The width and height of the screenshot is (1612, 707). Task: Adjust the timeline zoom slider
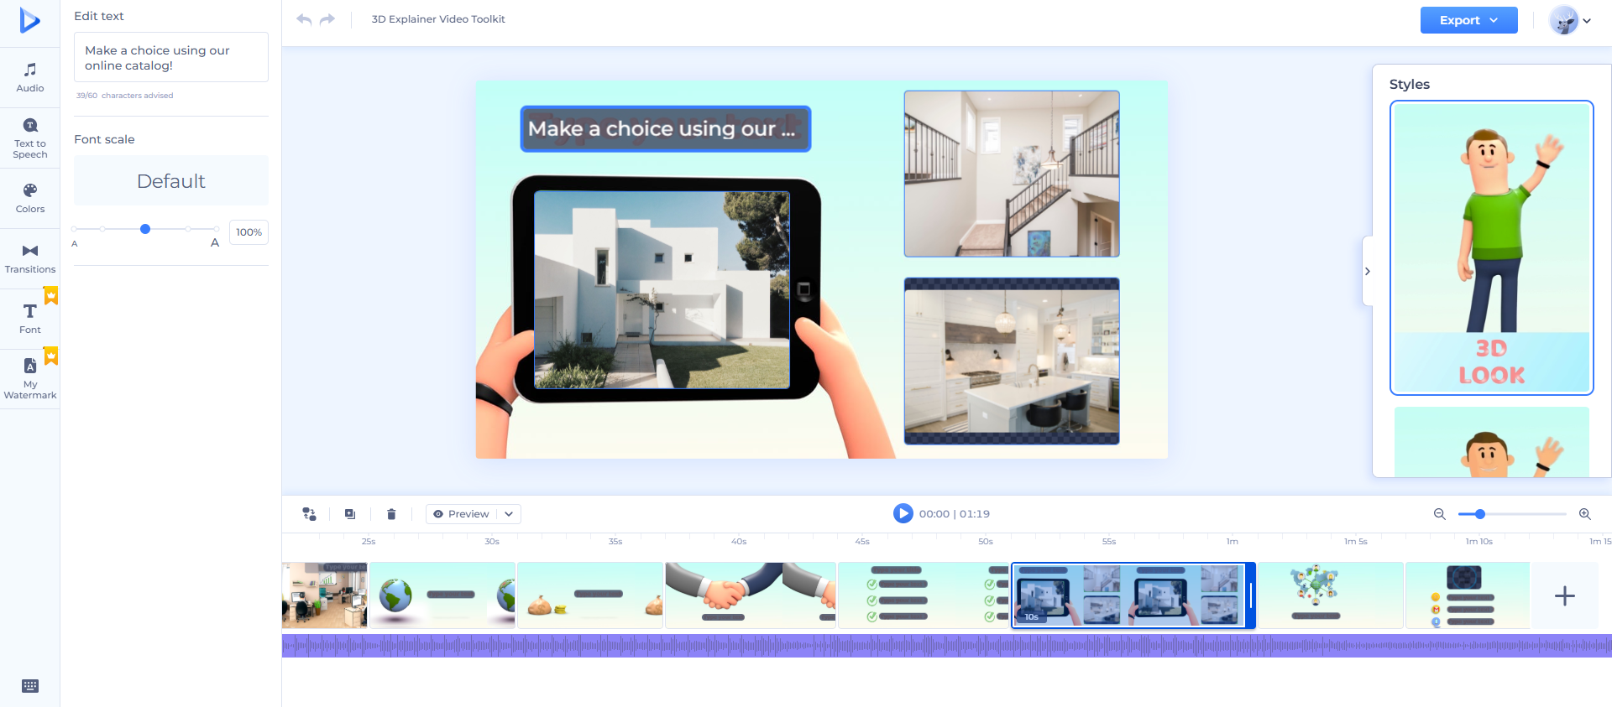click(1511, 514)
